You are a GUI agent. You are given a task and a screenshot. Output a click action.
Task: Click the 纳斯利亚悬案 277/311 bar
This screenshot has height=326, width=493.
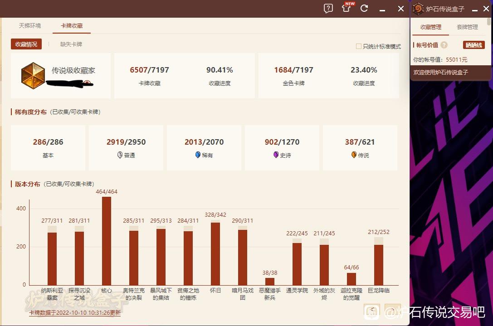point(52,259)
